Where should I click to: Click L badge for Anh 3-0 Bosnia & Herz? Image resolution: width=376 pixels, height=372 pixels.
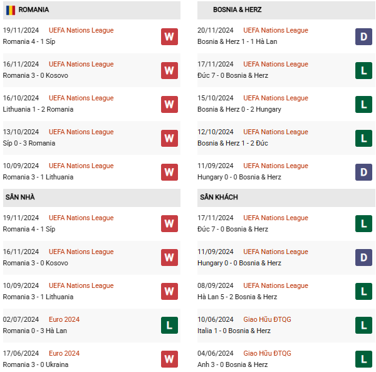[363, 359]
